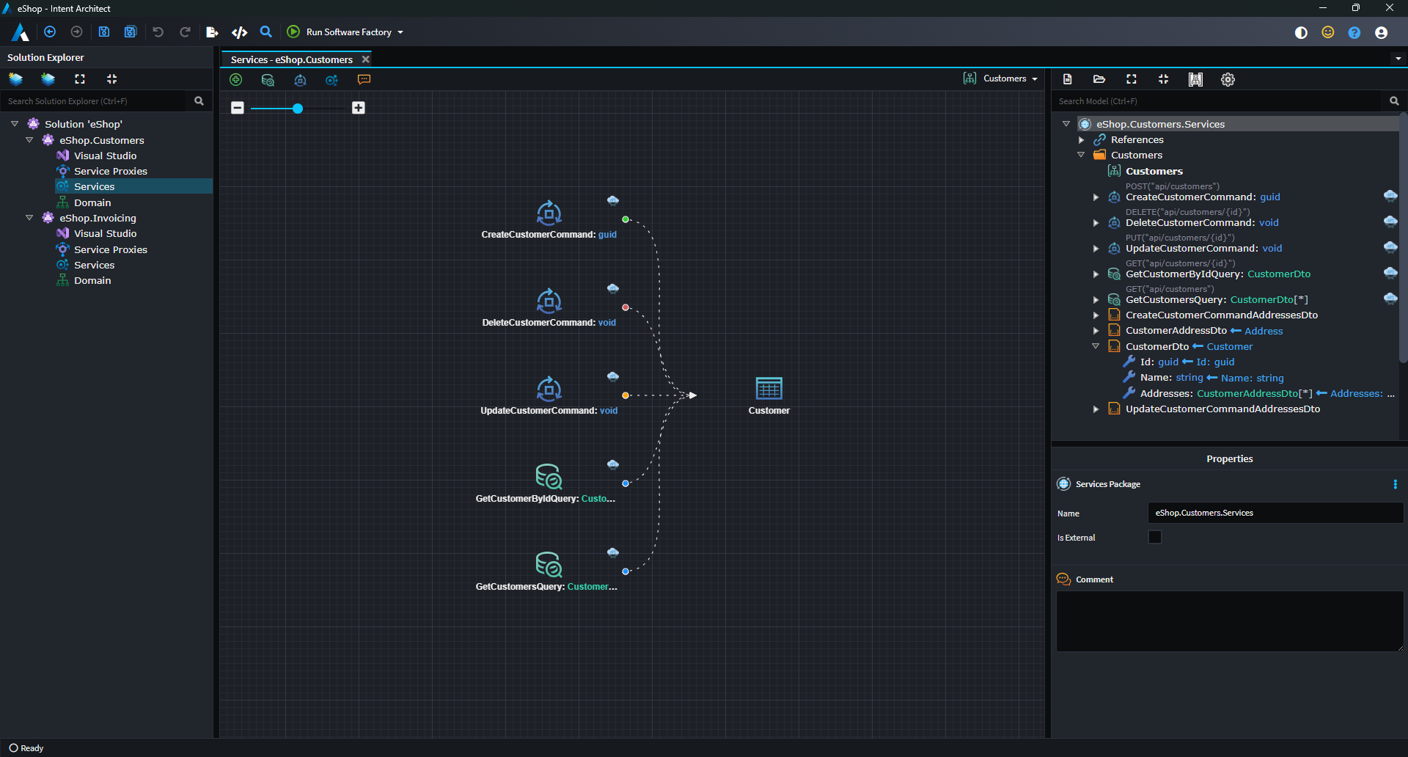Screen dimensions: 1408x757
Task: Toggle the Is External checkbox
Action: click(1155, 537)
